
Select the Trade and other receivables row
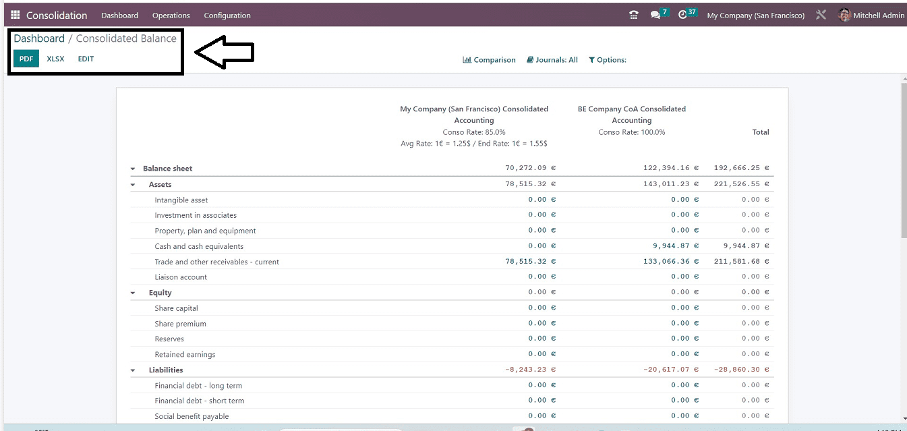pyautogui.click(x=217, y=261)
